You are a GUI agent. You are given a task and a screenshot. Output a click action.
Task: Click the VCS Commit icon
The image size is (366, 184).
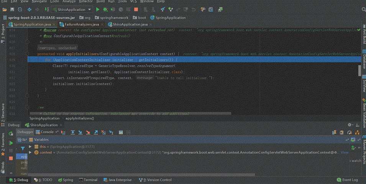[x=171, y=10]
